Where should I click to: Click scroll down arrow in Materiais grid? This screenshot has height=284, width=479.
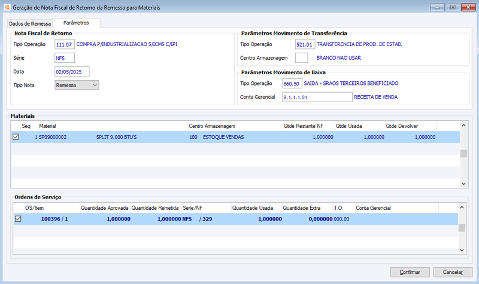(x=463, y=184)
